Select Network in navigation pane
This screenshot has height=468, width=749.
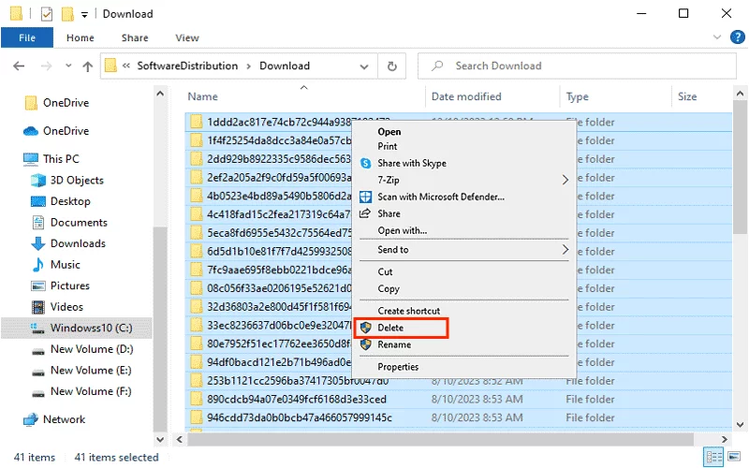(54, 419)
